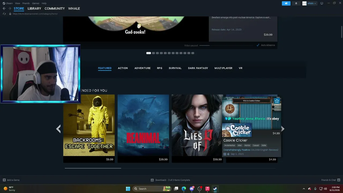Open the REANIMAL game card
This screenshot has height=193, width=343.
tap(143, 128)
